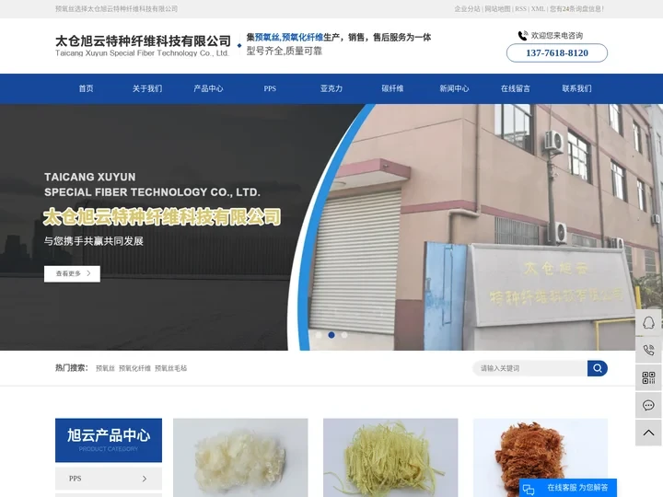Select the first banner slide dot
Image resolution: width=663 pixels, height=497 pixels.
click(x=319, y=335)
